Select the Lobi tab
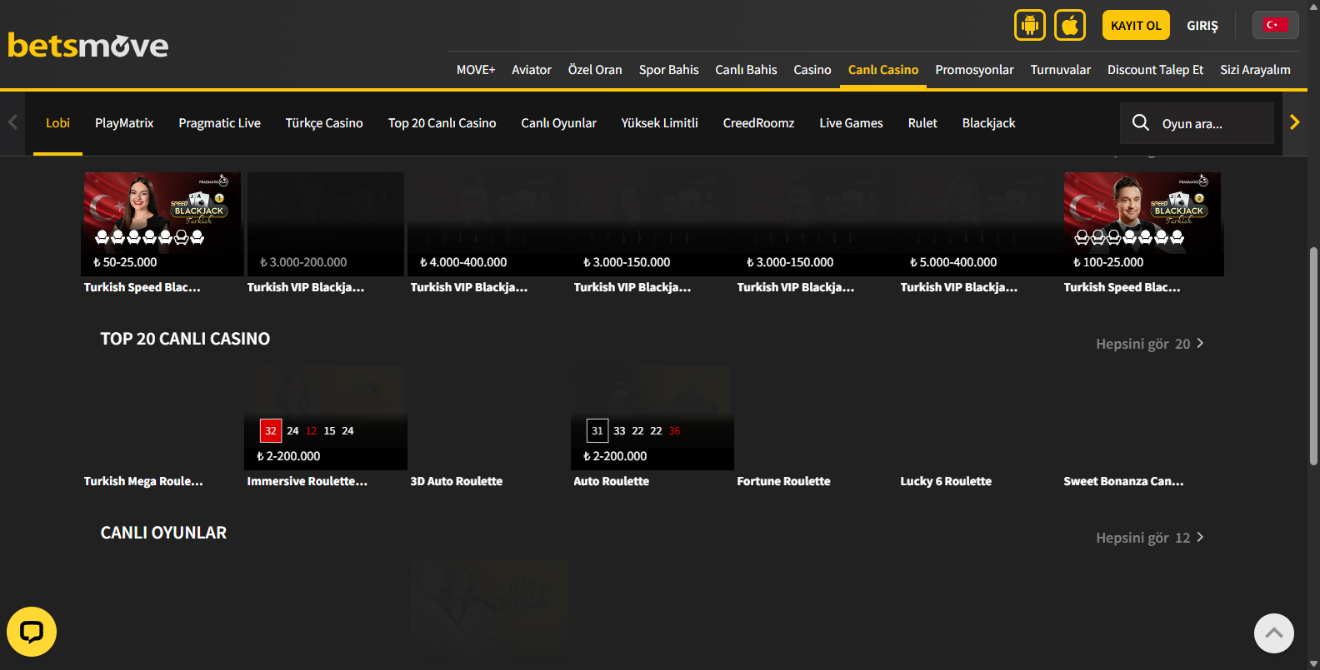Screen dimensions: 1320x670 [57, 123]
